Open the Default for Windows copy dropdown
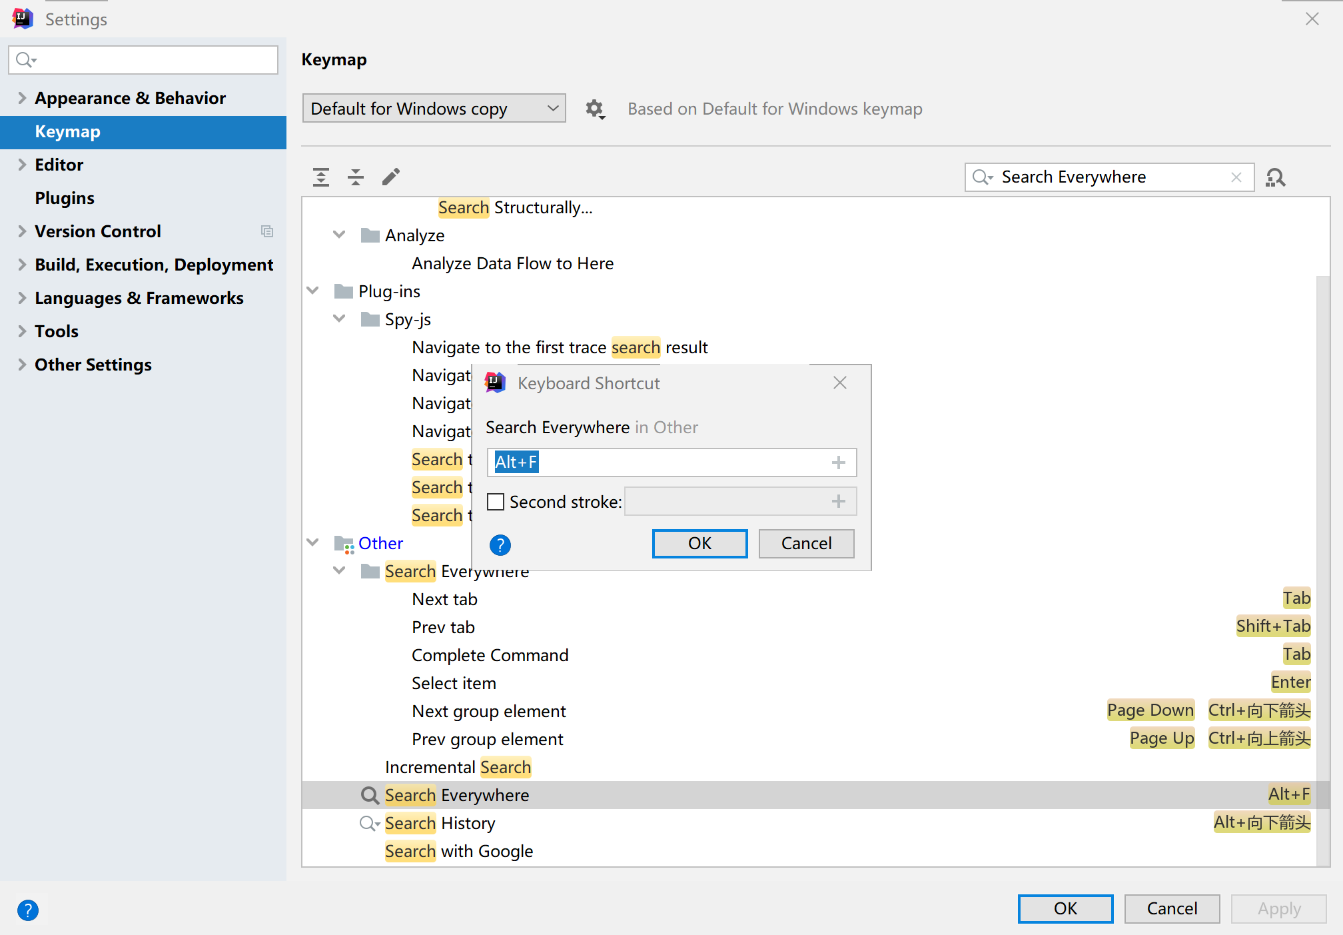1343x935 pixels. (x=434, y=109)
